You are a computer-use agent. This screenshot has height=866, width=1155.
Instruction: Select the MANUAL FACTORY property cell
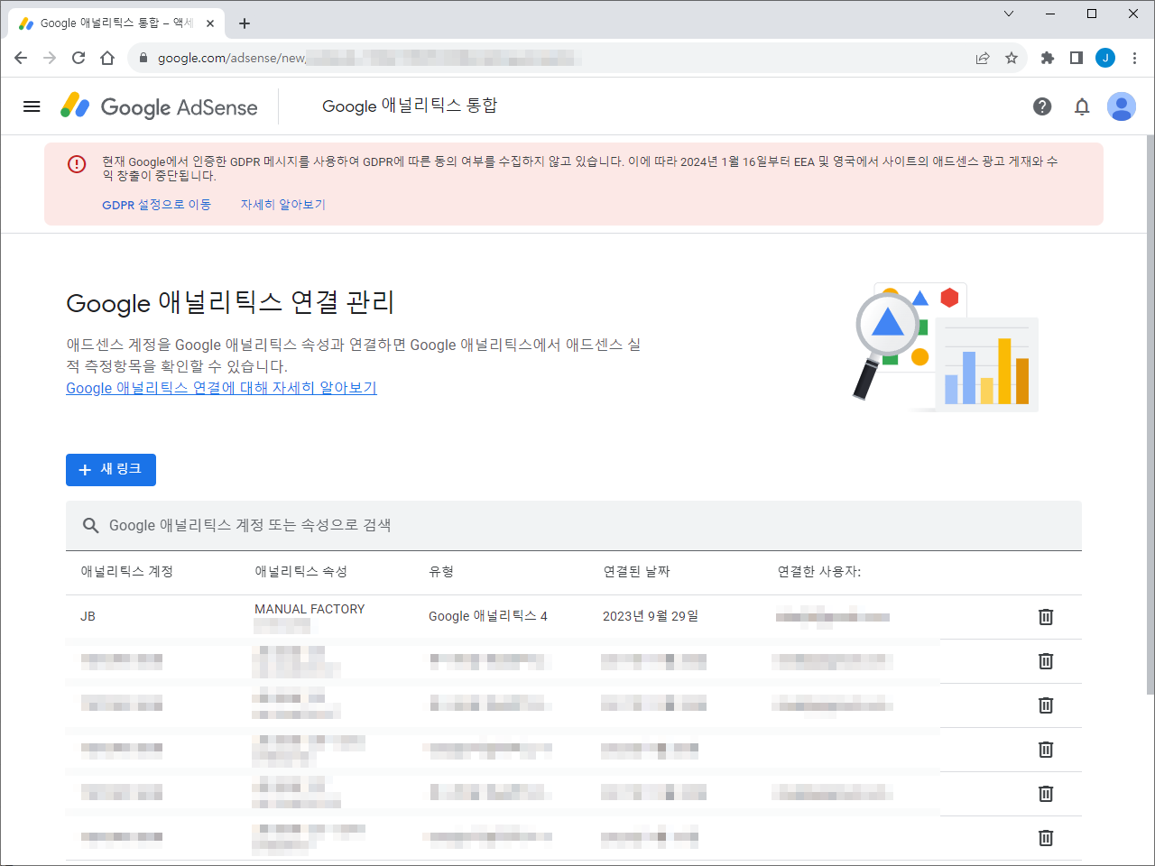coord(310,610)
